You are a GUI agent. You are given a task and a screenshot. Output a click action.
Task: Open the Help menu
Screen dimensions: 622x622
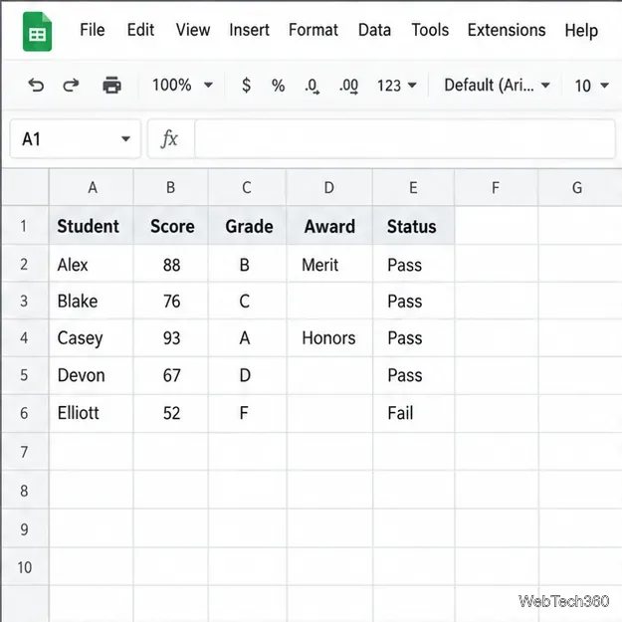point(581,30)
